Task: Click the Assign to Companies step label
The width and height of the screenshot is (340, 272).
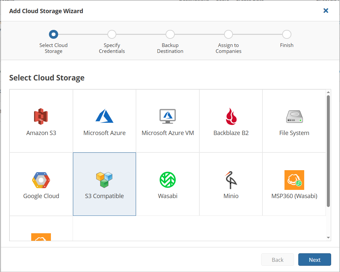Action: click(229, 48)
